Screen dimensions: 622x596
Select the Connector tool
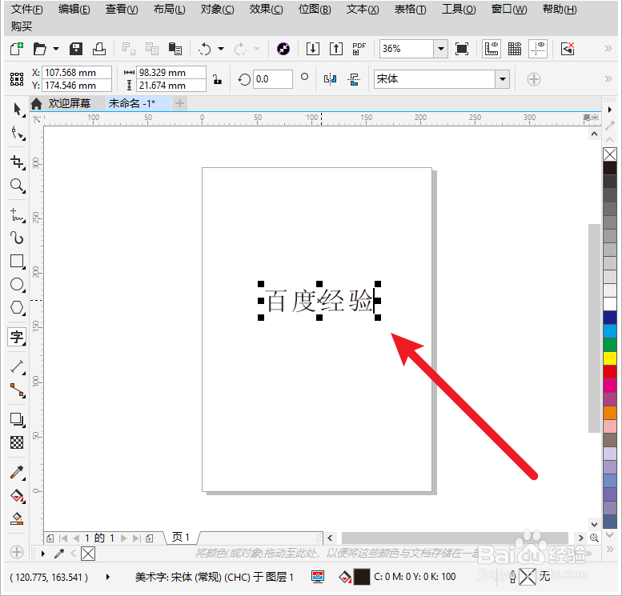pyautogui.click(x=17, y=390)
